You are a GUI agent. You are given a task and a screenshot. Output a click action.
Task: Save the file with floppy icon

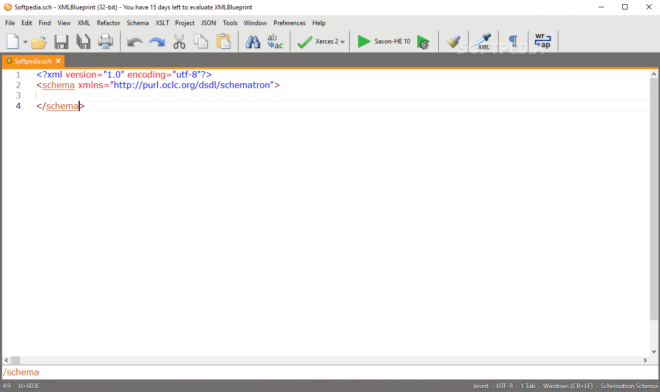click(x=61, y=42)
